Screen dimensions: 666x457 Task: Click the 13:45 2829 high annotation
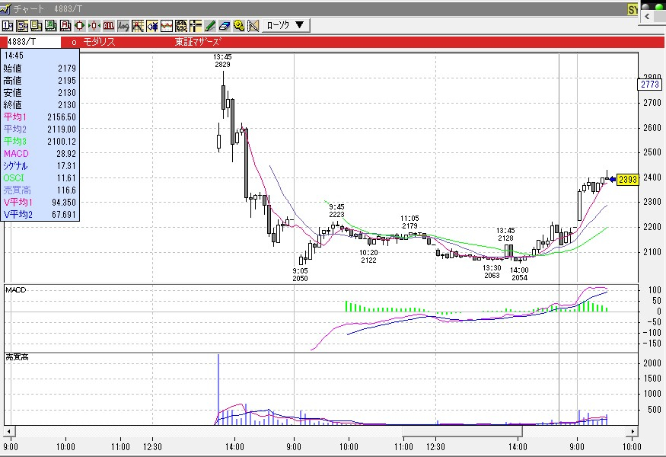222,60
